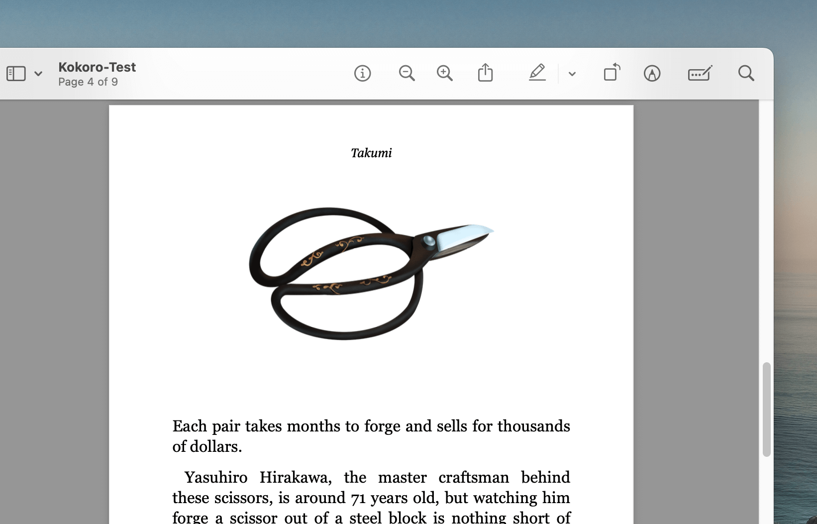Zoom in on the document
817x524 pixels.
(444, 74)
